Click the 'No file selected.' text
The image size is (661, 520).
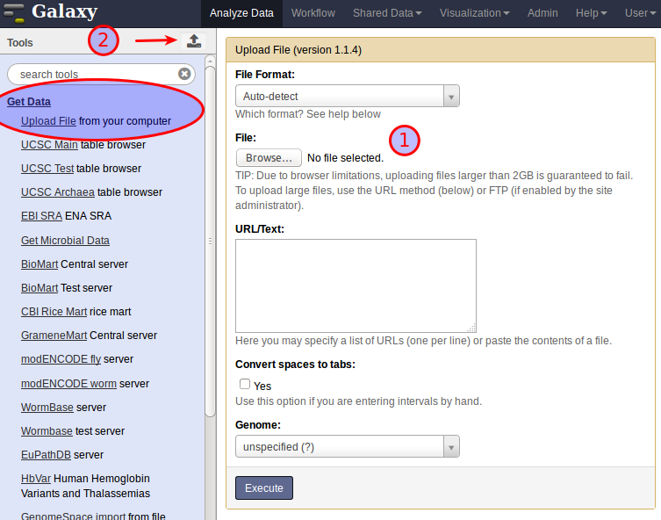(x=345, y=158)
